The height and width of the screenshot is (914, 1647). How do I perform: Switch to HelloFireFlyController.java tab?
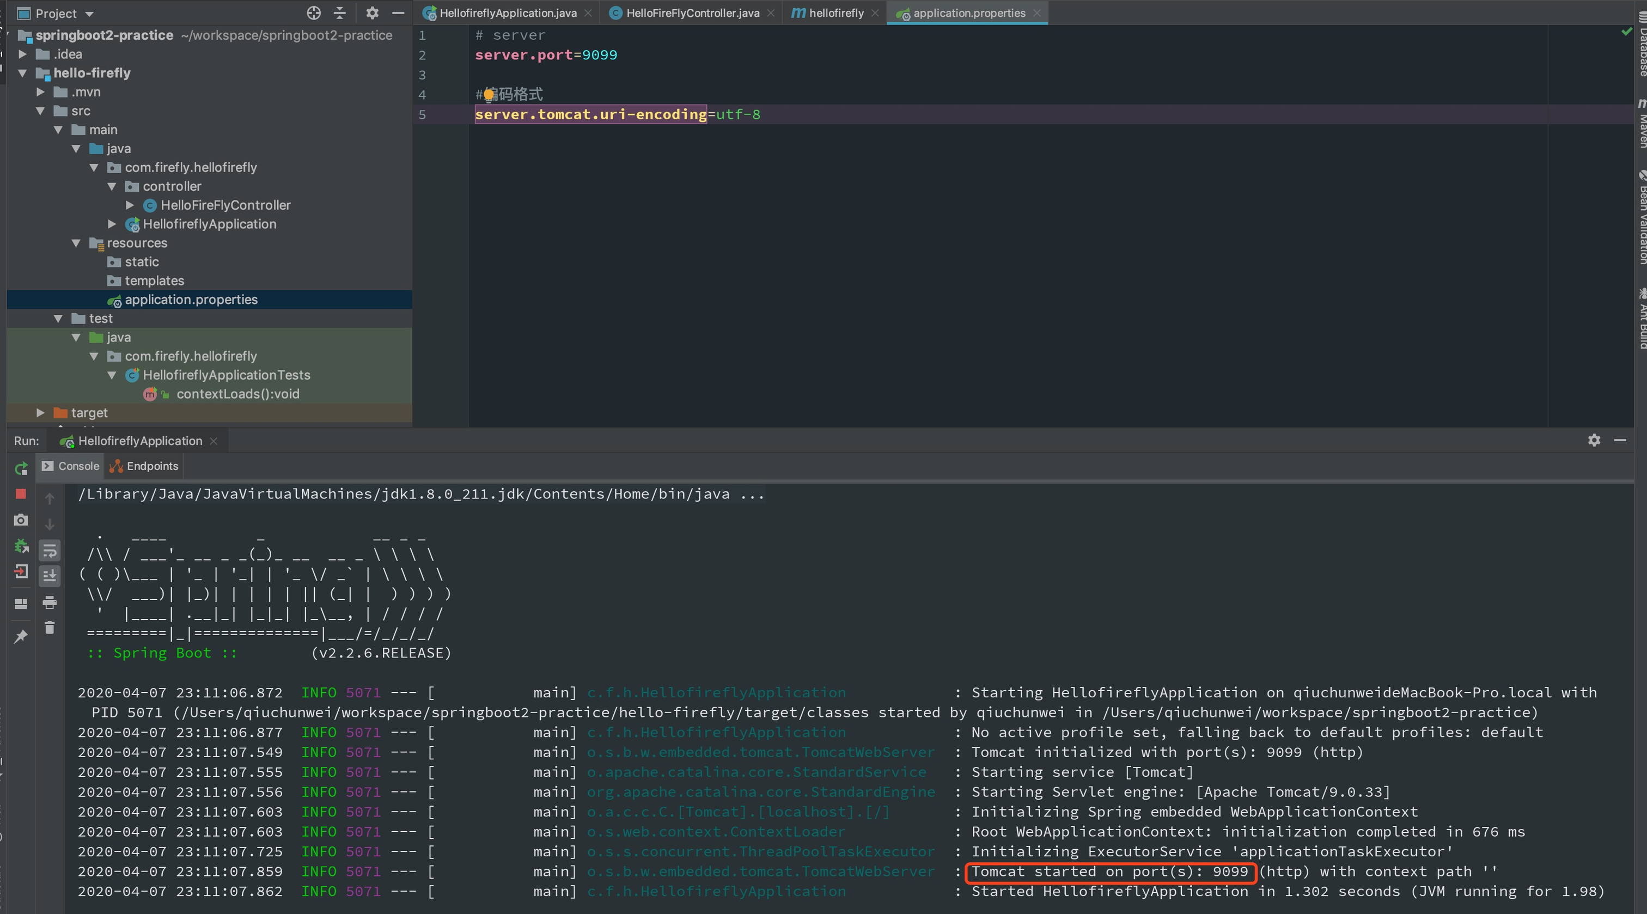pyautogui.click(x=692, y=13)
